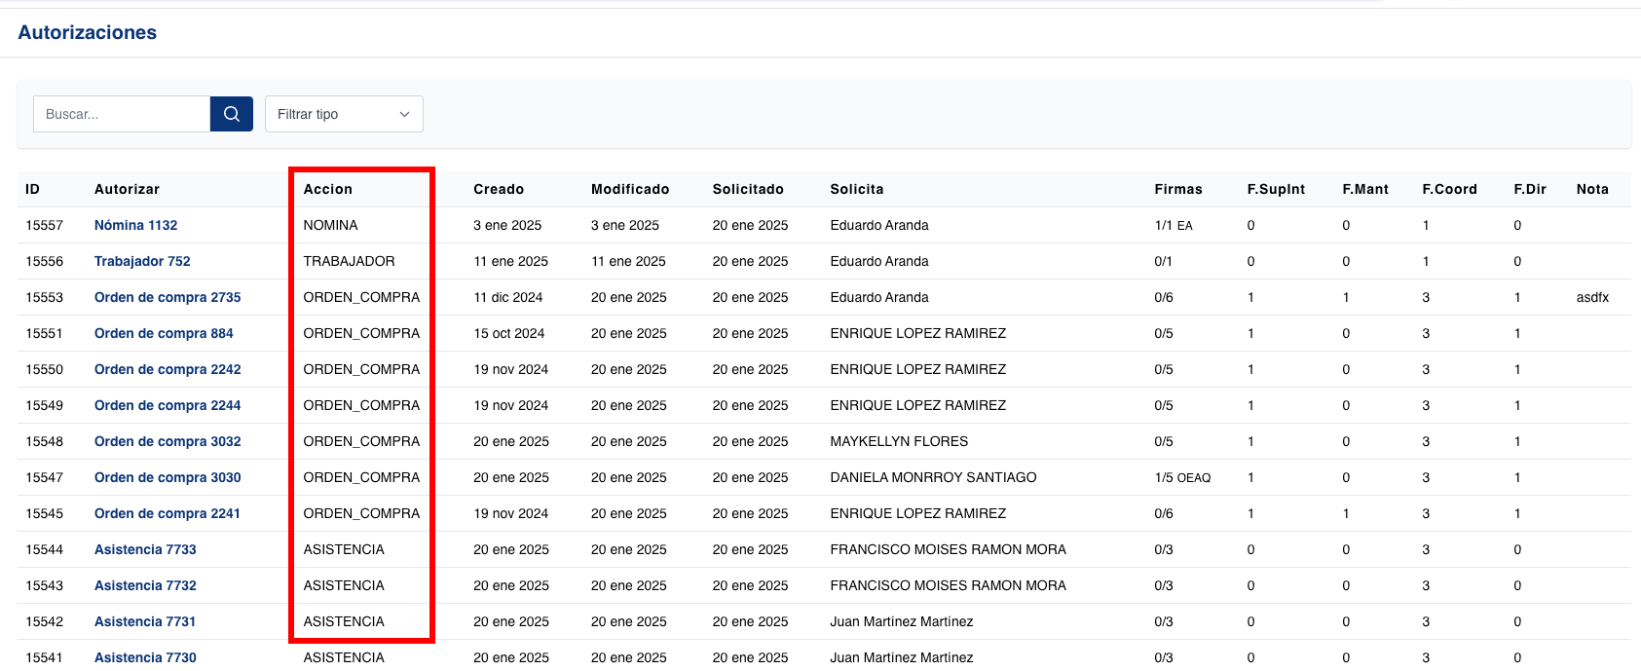
Task: Open Orden de compra 2735
Action: 168,297
